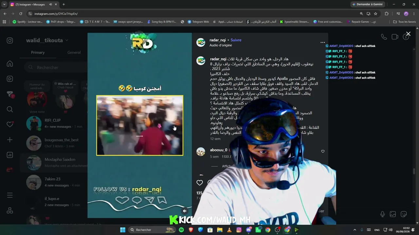Switch to the General messages tab
The image size is (419, 235).
tap(74, 53)
